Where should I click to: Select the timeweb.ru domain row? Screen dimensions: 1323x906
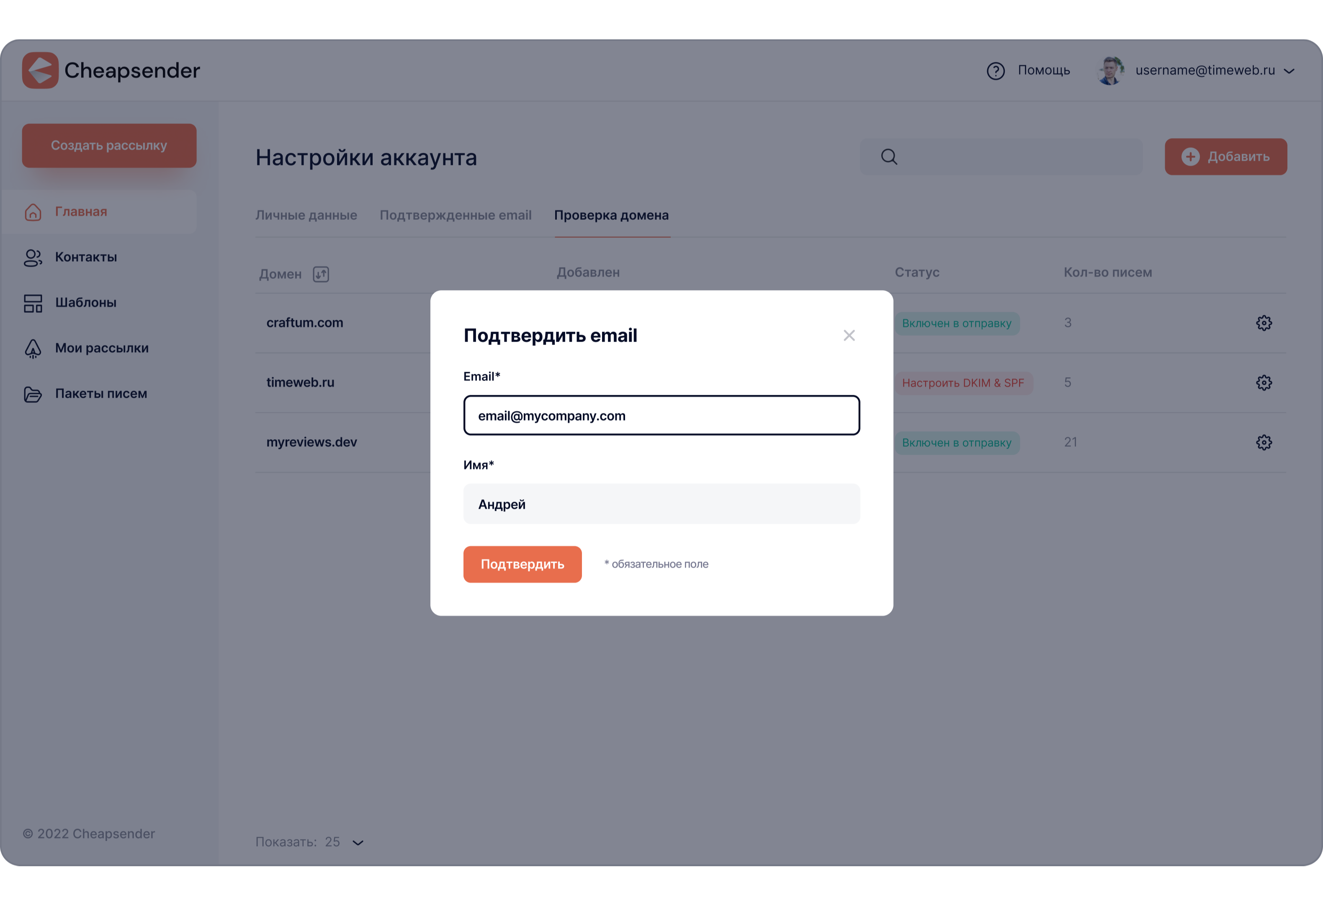[771, 383]
